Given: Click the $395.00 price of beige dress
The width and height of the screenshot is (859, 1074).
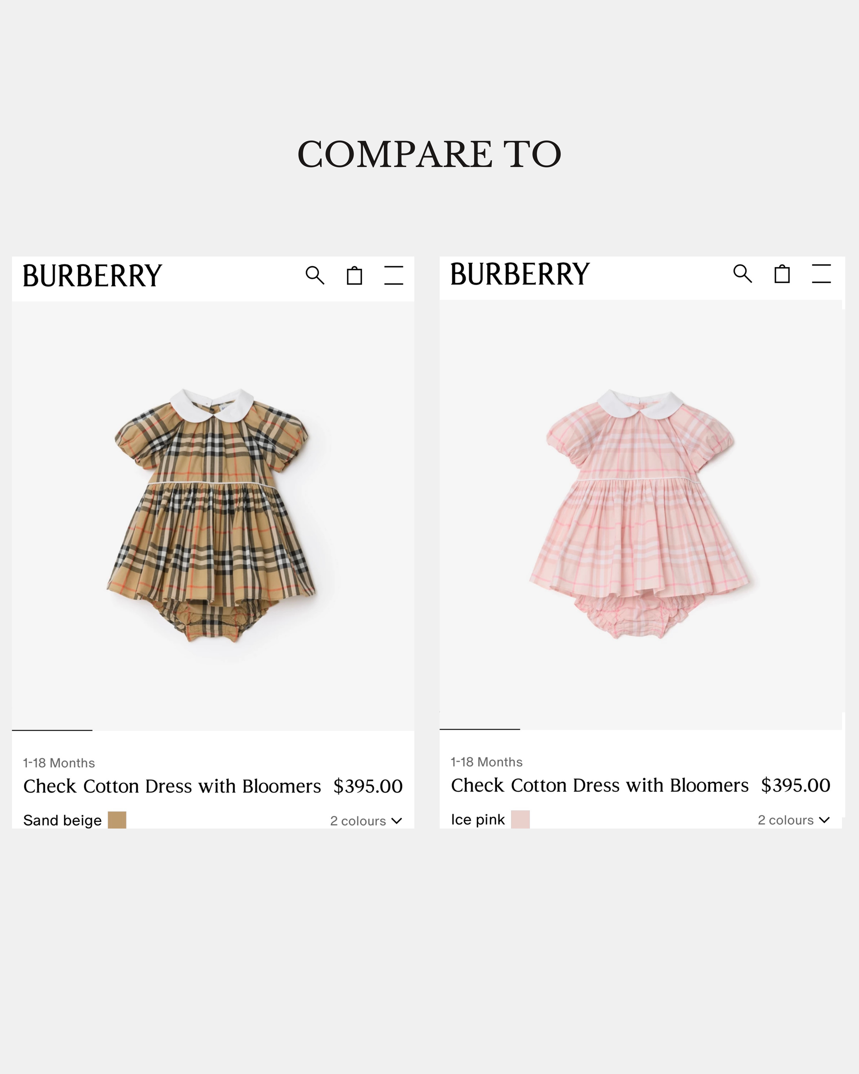Looking at the screenshot, I should pyautogui.click(x=368, y=786).
